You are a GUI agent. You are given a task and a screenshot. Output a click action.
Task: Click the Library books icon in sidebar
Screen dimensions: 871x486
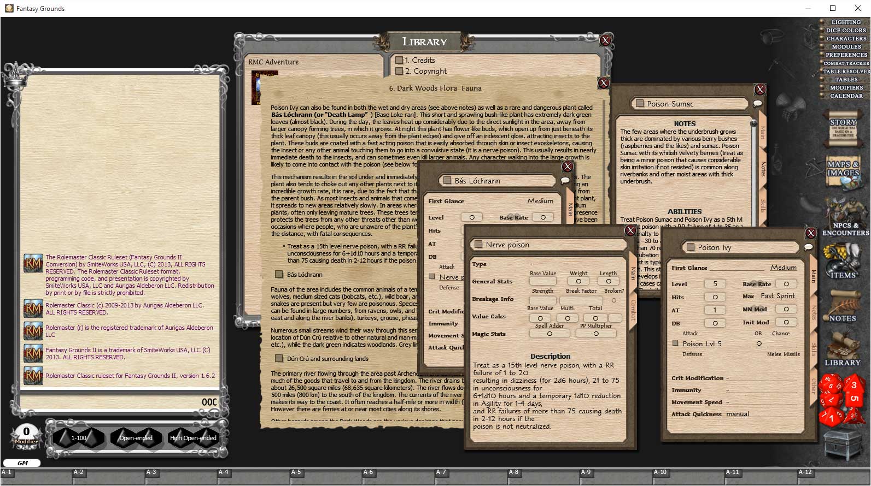point(843,349)
